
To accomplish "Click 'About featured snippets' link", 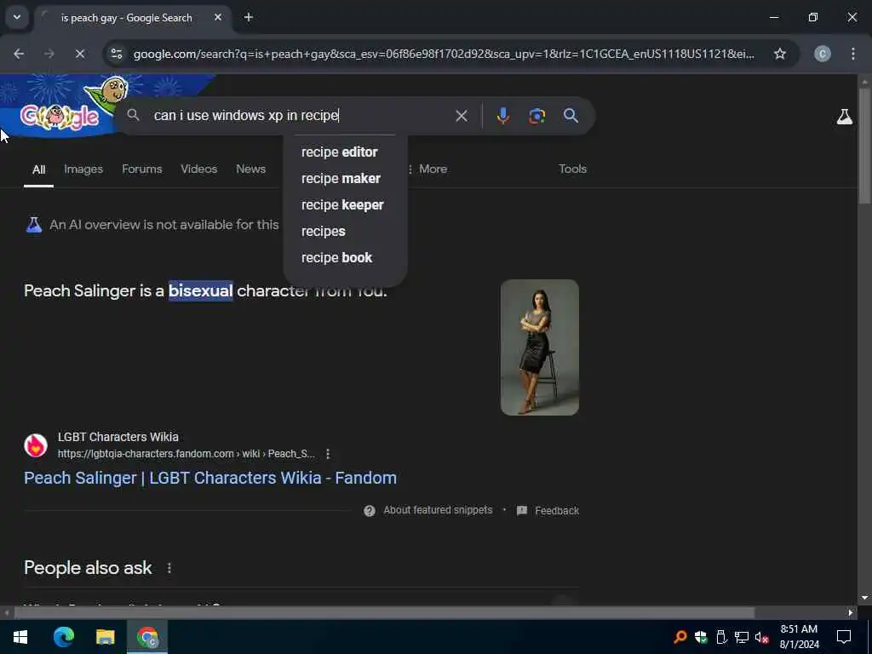I will 438,511.
